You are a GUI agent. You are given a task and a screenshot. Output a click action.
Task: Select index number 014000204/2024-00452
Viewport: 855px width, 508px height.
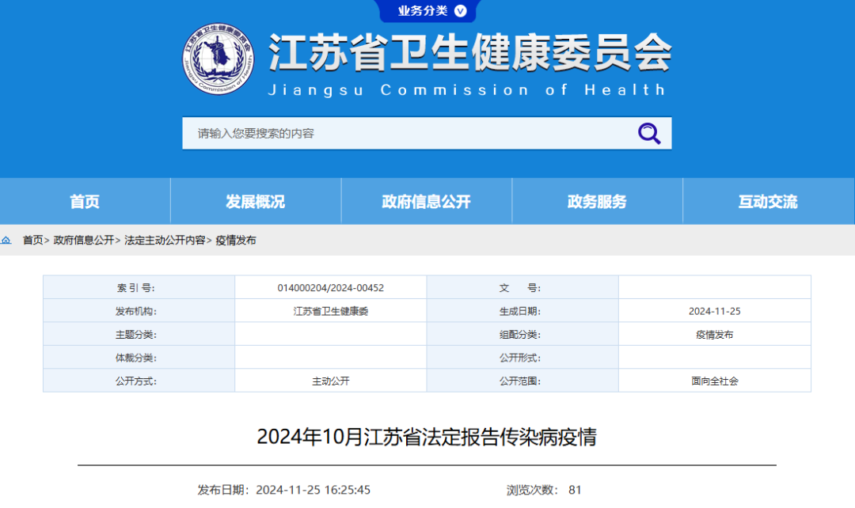(330, 288)
